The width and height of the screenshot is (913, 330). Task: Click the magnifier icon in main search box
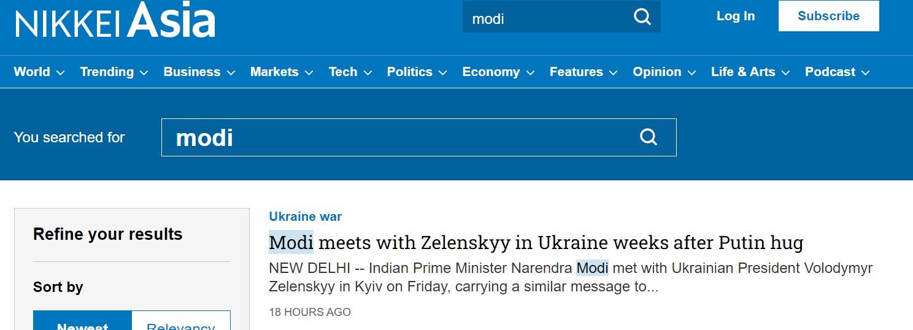[648, 137]
